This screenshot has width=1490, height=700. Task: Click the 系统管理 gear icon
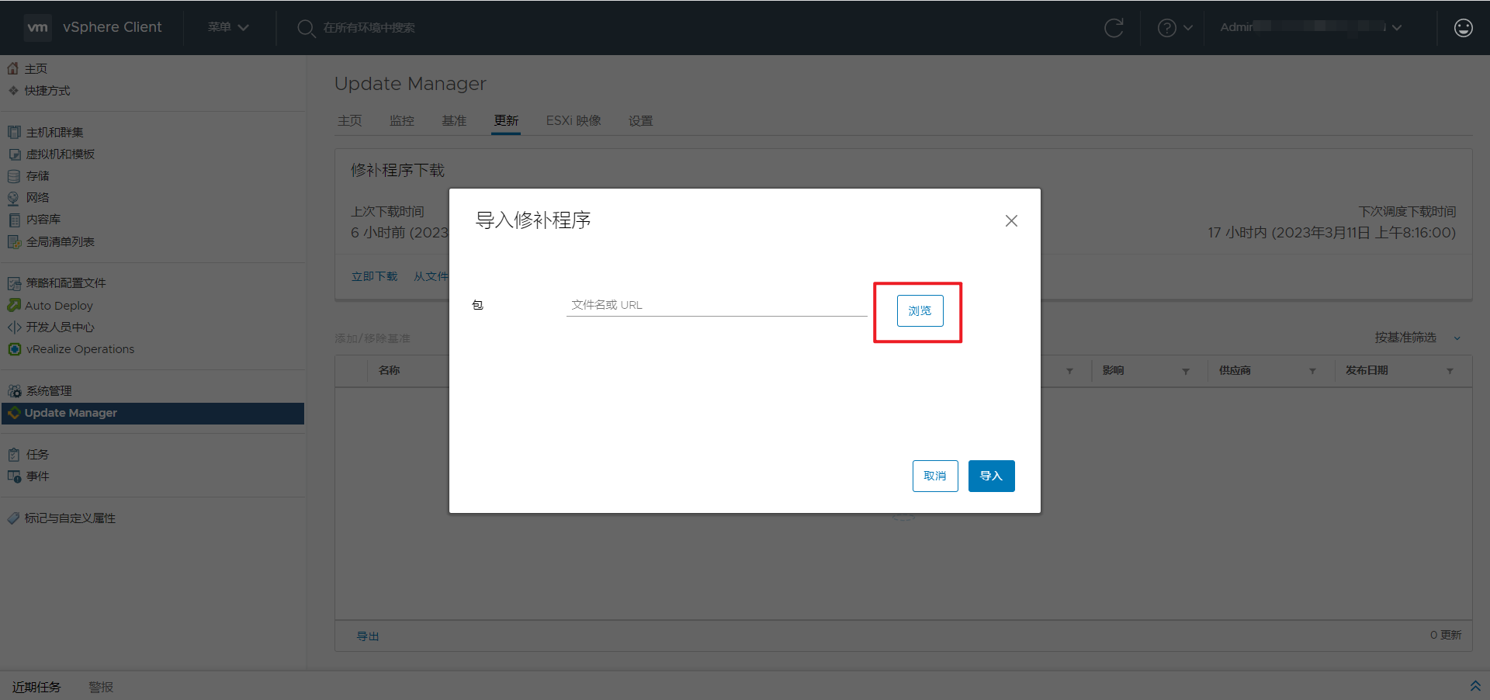pyautogui.click(x=14, y=391)
